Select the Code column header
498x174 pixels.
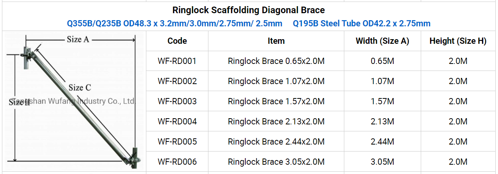pos(177,41)
